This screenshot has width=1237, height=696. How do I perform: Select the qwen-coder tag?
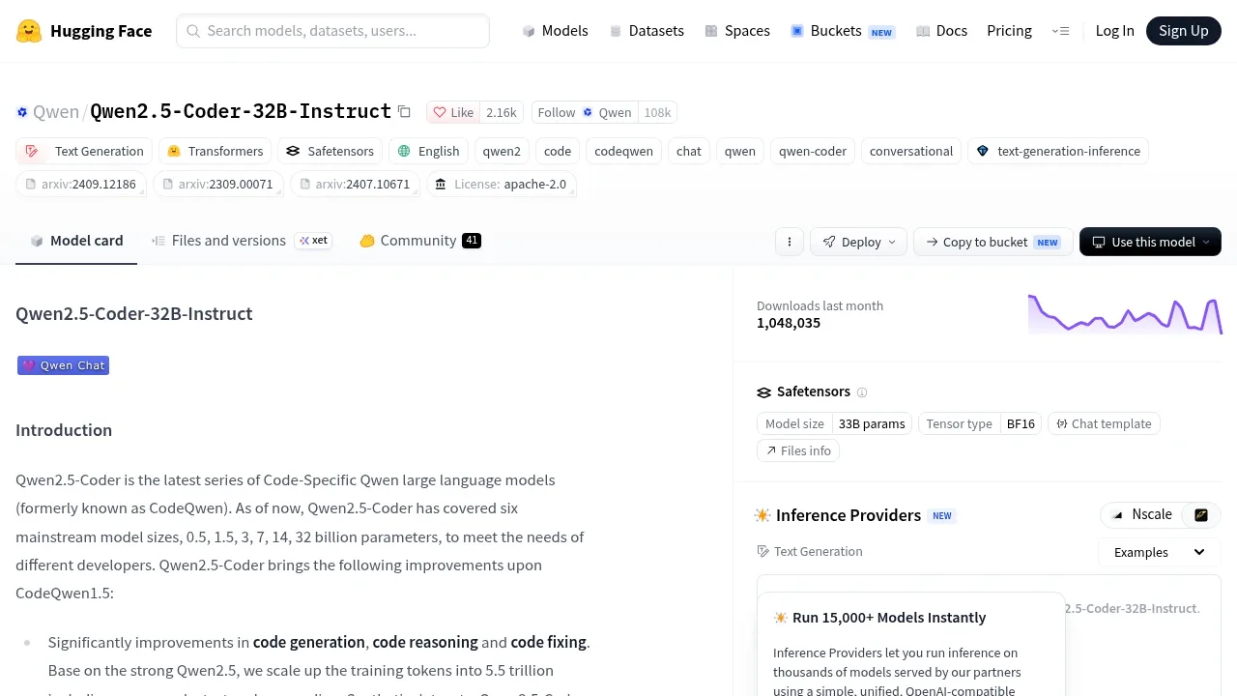(813, 151)
